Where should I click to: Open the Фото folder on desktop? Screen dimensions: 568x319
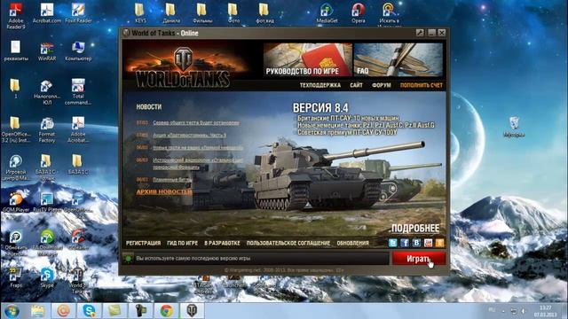tap(233, 13)
